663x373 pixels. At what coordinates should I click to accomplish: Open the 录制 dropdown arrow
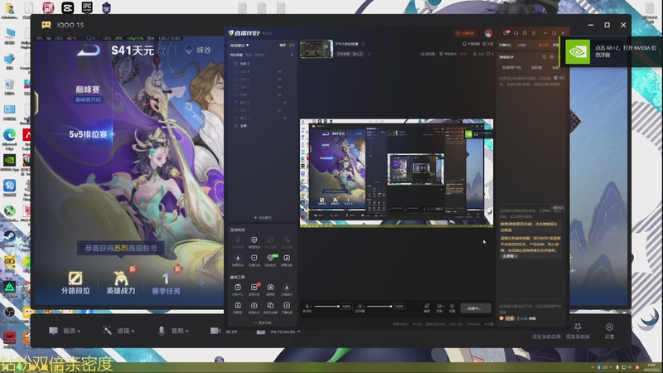coord(443,306)
